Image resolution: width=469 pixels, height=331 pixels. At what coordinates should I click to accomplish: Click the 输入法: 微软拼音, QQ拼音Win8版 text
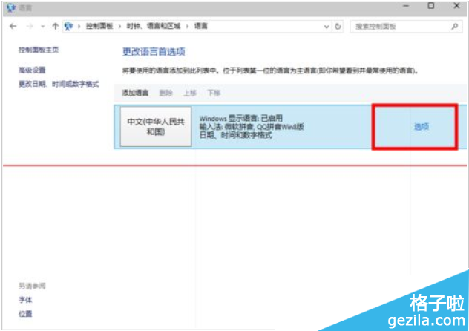click(x=252, y=126)
